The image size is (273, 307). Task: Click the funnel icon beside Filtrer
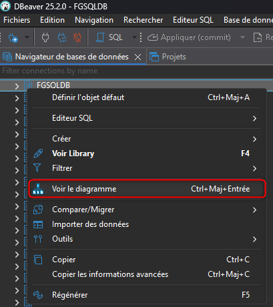tap(37, 168)
